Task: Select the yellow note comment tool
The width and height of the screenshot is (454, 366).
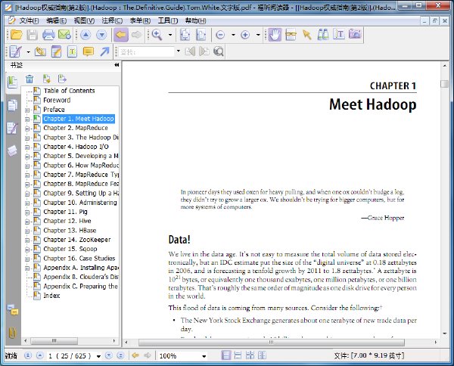Action: [88, 51]
